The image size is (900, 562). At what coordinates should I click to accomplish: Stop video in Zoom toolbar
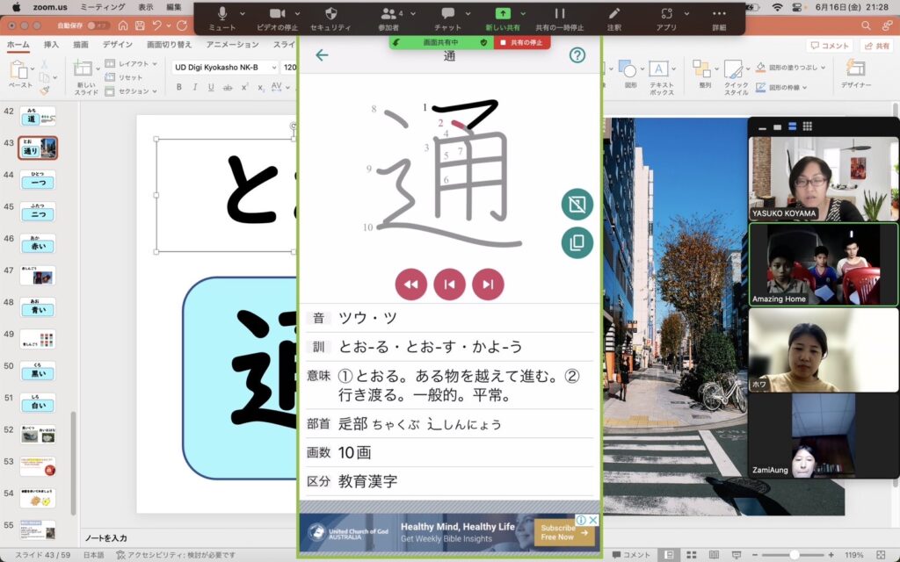(277, 18)
